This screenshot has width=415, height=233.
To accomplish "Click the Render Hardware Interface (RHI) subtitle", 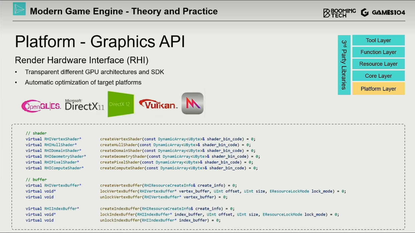I will point(82,60).
